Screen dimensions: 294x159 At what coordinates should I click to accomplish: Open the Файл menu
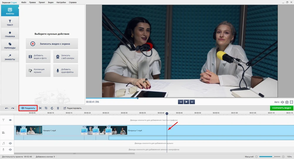[x=24, y=2]
